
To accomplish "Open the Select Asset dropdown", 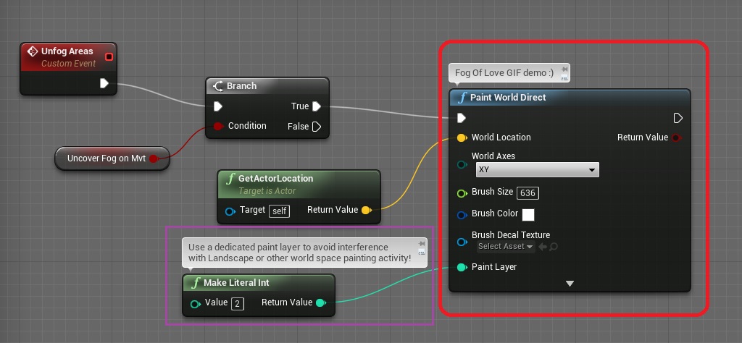I will 506,246.
